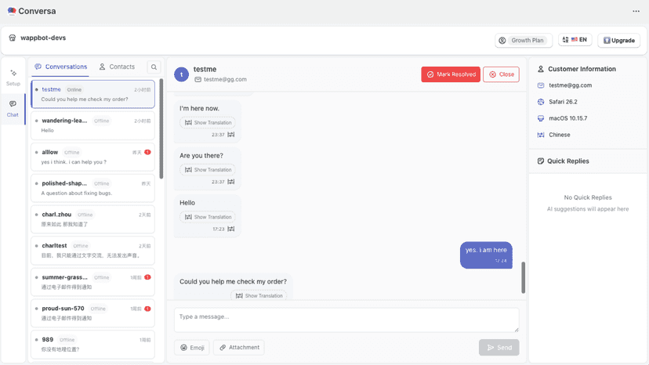Open Chat from the sidebar
Image resolution: width=649 pixels, height=365 pixels.
tap(13, 109)
